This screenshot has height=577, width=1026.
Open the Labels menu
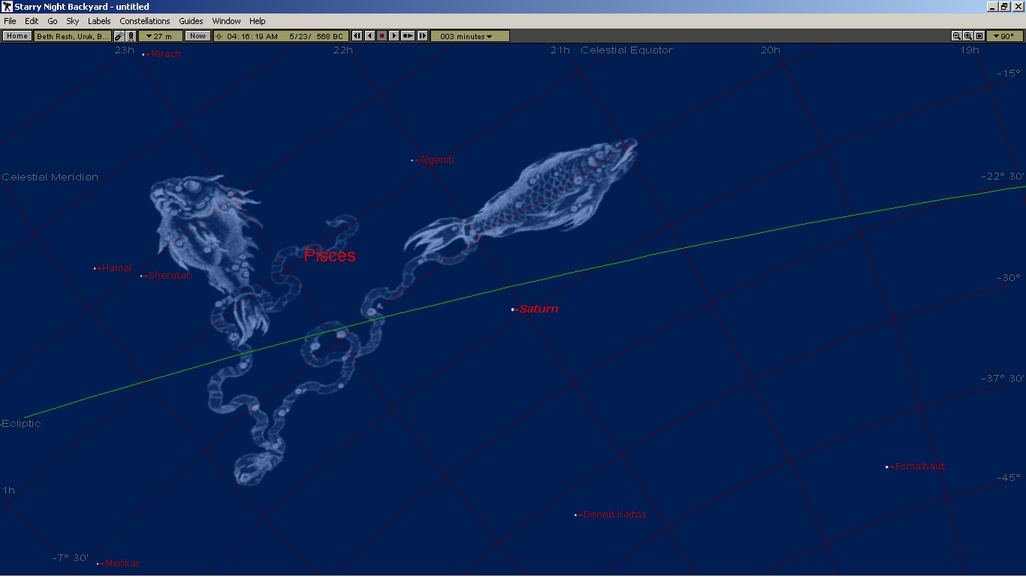pos(99,21)
